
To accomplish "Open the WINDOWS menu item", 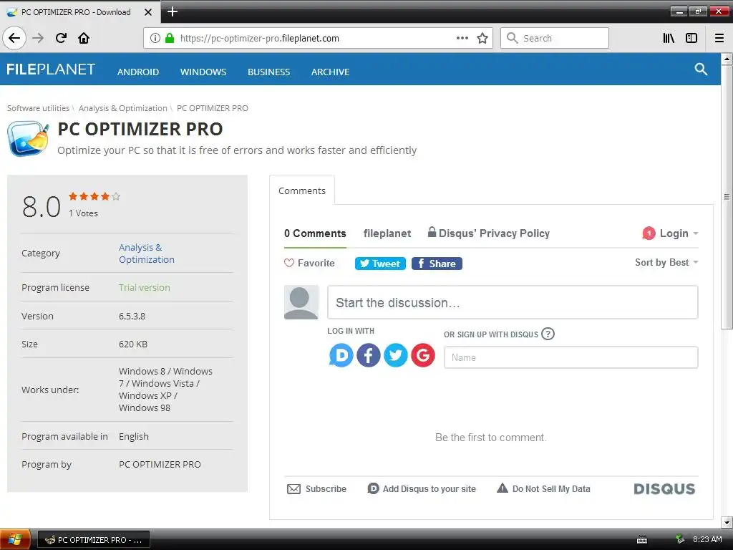I will [203, 72].
